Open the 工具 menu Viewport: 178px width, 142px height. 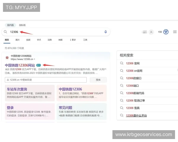(x=85, y=40)
